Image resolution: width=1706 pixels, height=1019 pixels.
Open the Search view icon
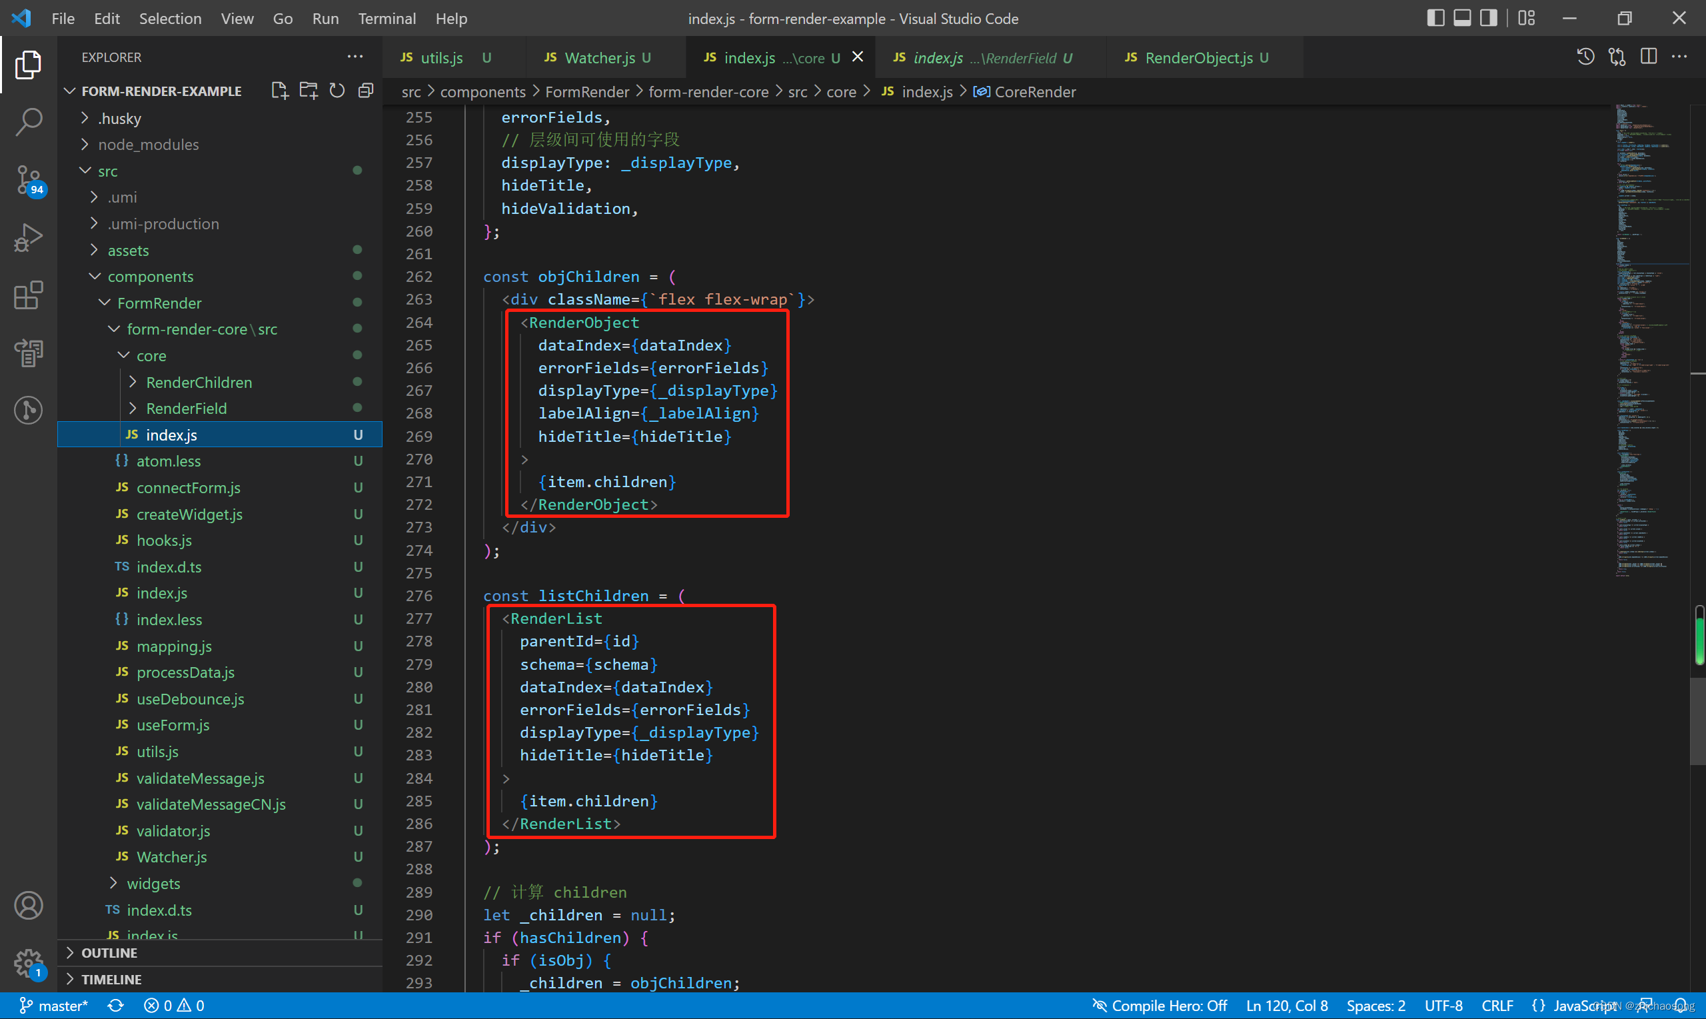pyautogui.click(x=28, y=121)
